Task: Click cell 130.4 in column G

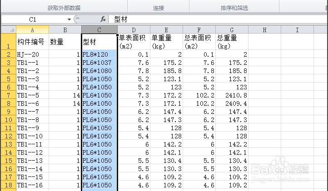Action: click(232, 161)
